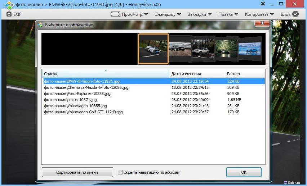307x186 pixels.
Task: Click date 24.08.2012 23:20:57
Action: [x=190, y=112]
